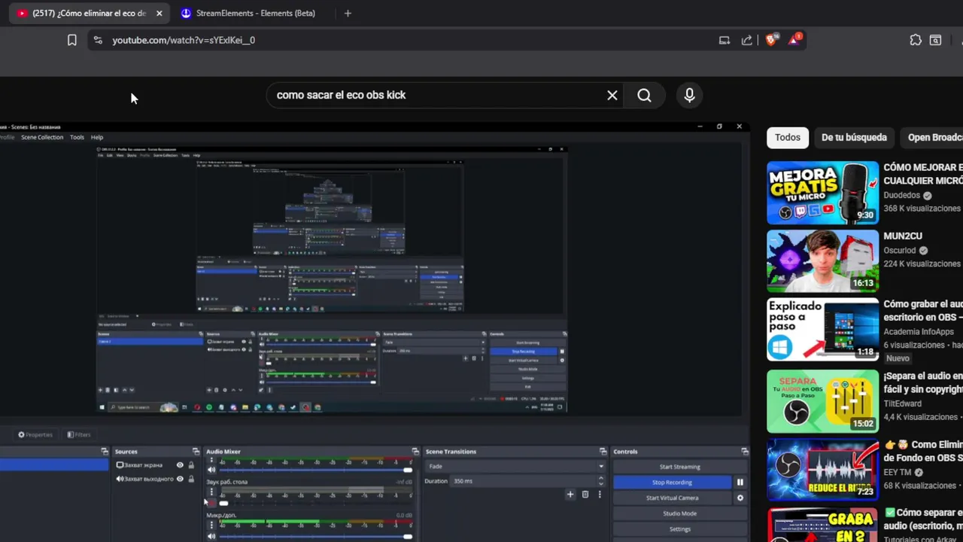Click the Duration 350 ms stepper arrows

pyautogui.click(x=600, y=480)
